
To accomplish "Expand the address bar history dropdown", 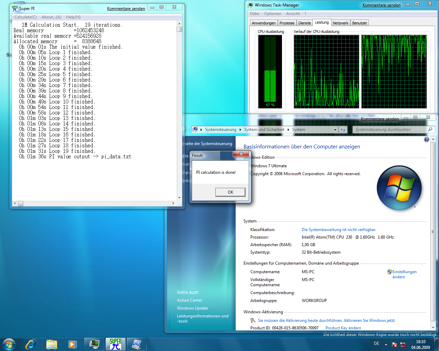I will pyautogui.click(x=335, y=130).
